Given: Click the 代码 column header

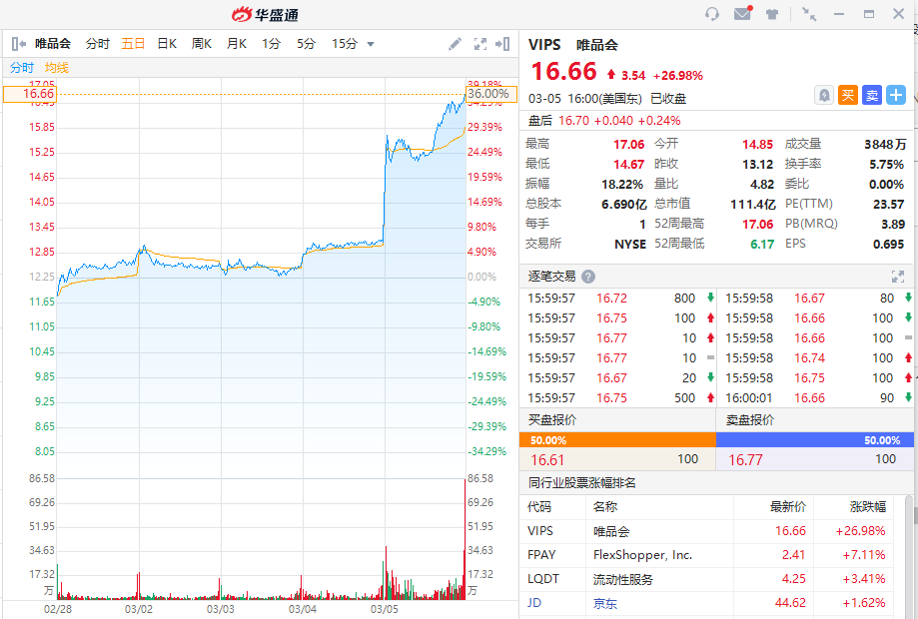Looking at the screenshot, I should (x=538, y=506).
